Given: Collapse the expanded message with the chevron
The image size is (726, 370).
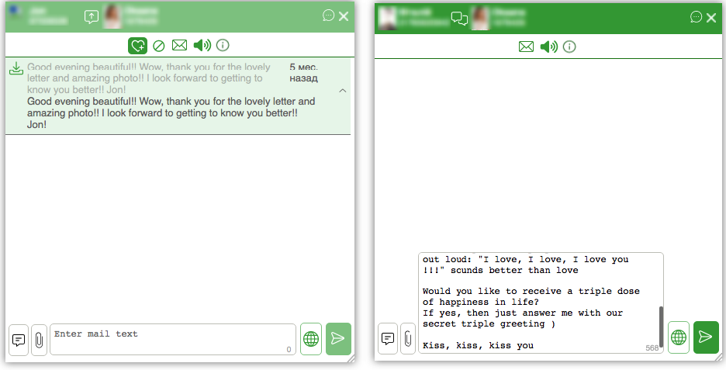Looking at the screenshot, I should (343, 90).
